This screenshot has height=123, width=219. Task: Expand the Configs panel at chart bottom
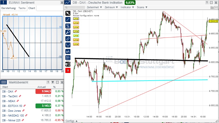tap(72, 121)
